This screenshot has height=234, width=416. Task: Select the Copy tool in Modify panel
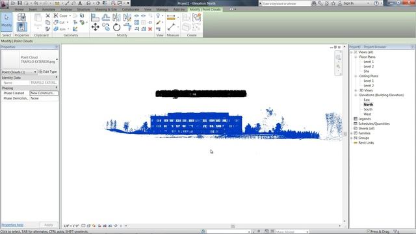106,27
